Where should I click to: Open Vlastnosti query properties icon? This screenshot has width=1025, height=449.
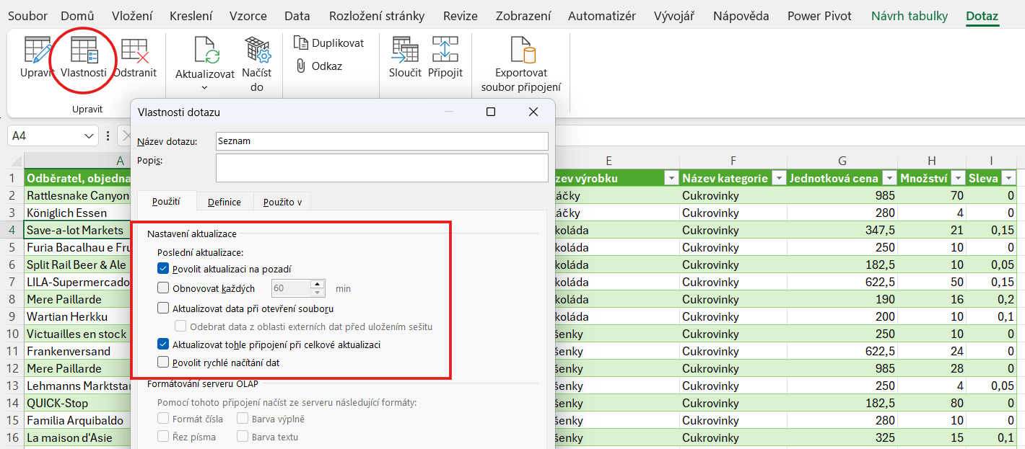click(x=84, y=52)
